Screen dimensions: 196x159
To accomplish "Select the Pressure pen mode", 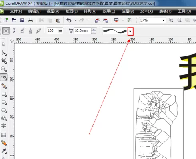I will click(x=38, y=31).
